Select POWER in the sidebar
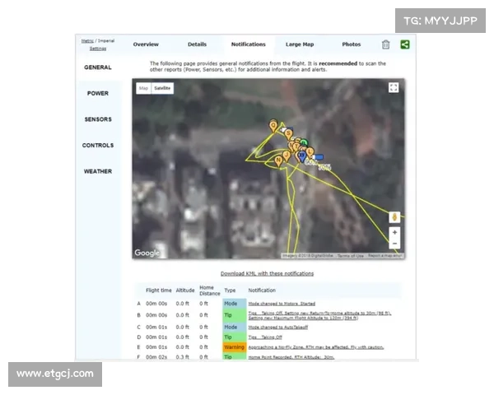This screenshot has width=494, height=395. point(98,93)
